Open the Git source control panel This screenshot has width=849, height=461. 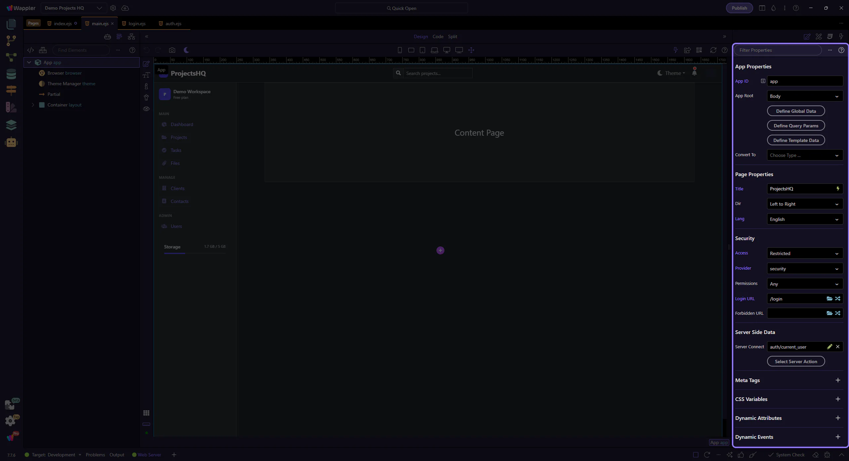click(11, 40)
